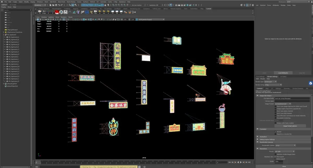Open the Mesh Tools menu
Screen dimensions: 313x168
(62, 2)
